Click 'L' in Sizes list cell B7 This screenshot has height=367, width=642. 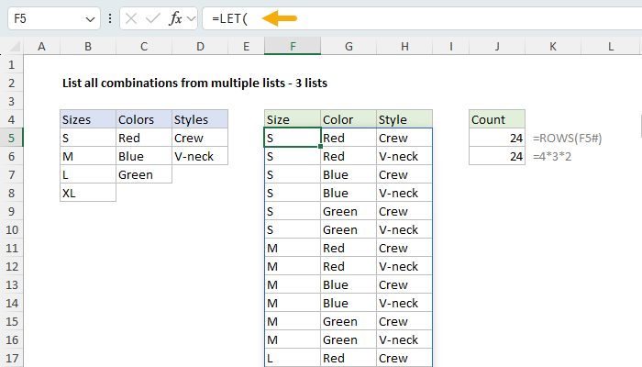[x=88, y=175]
